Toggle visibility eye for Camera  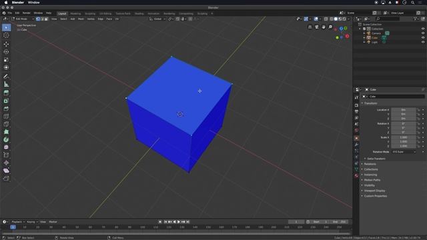pyautogui.click(x=423, y=33)
